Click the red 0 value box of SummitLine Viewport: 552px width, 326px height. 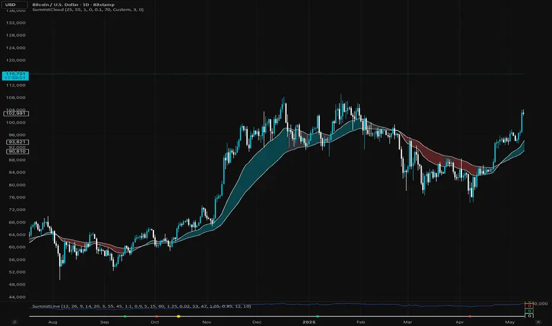529,306
